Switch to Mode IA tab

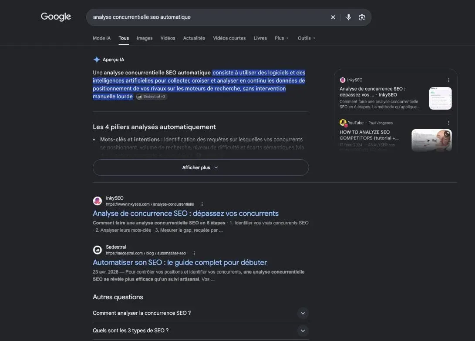[101, 38]
